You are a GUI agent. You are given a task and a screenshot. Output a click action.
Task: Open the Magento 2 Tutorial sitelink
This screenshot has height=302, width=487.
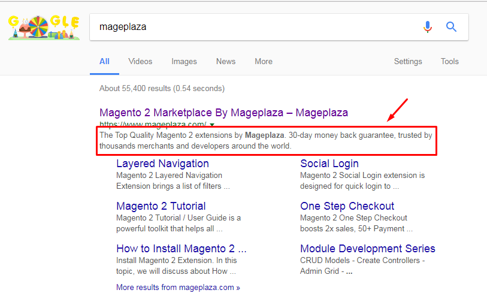coord(161,206)
